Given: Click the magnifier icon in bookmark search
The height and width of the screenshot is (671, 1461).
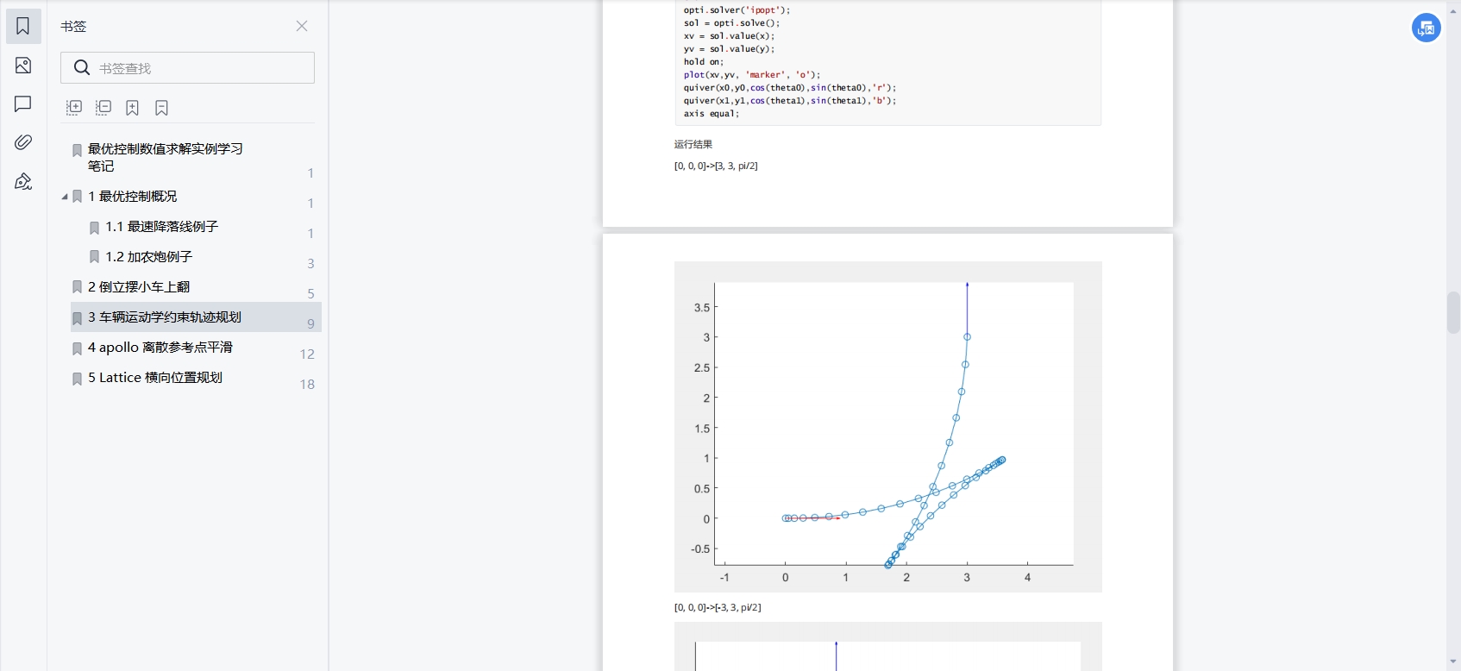Looking at the screenshot, I should [82, 67].
